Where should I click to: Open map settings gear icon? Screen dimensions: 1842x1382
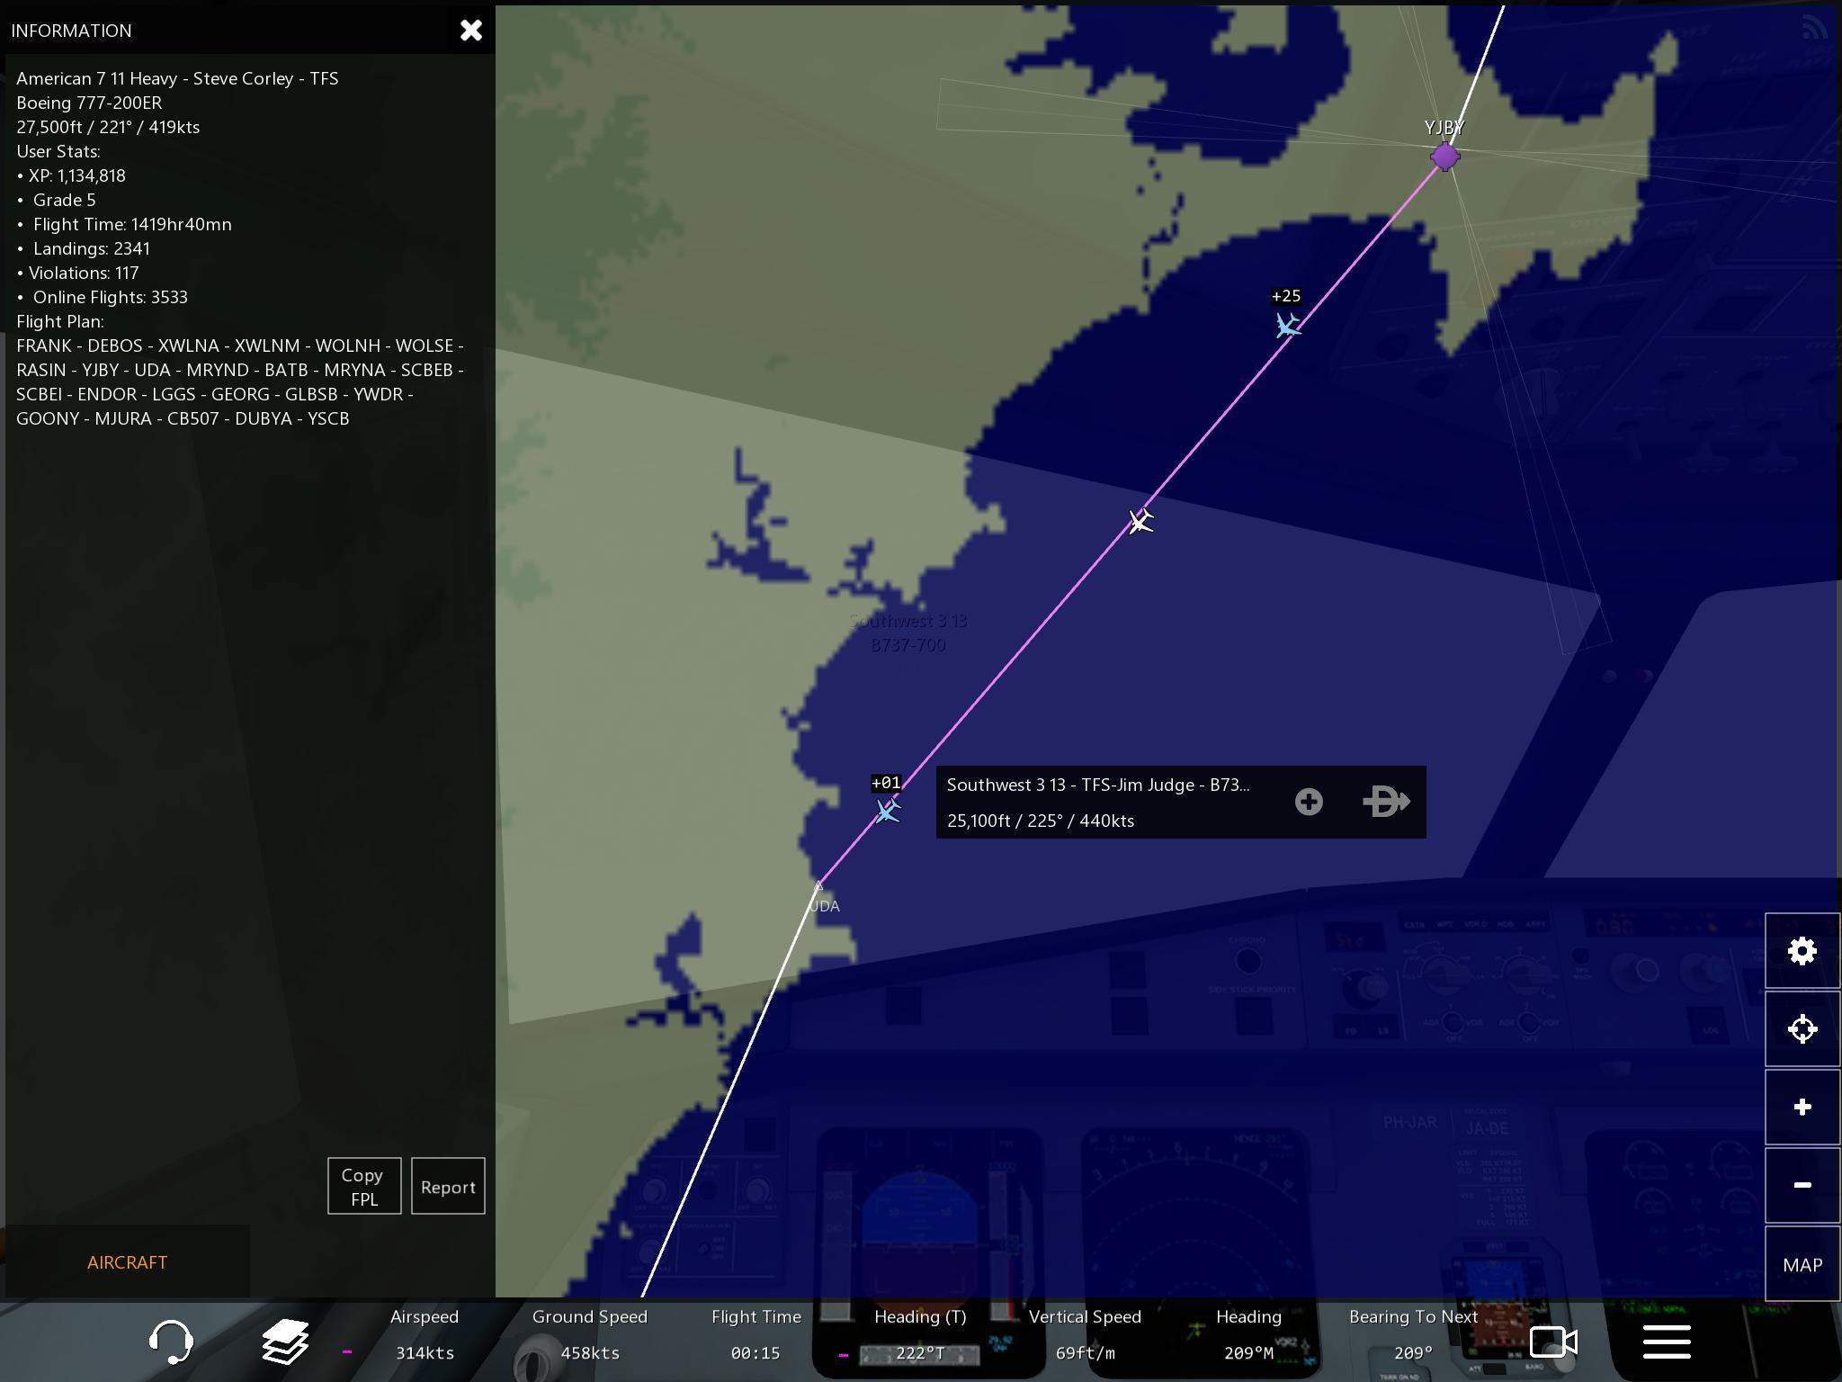coord(1802,951)
